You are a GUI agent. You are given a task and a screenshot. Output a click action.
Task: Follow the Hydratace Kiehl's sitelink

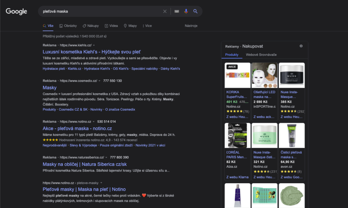point(97,68)
